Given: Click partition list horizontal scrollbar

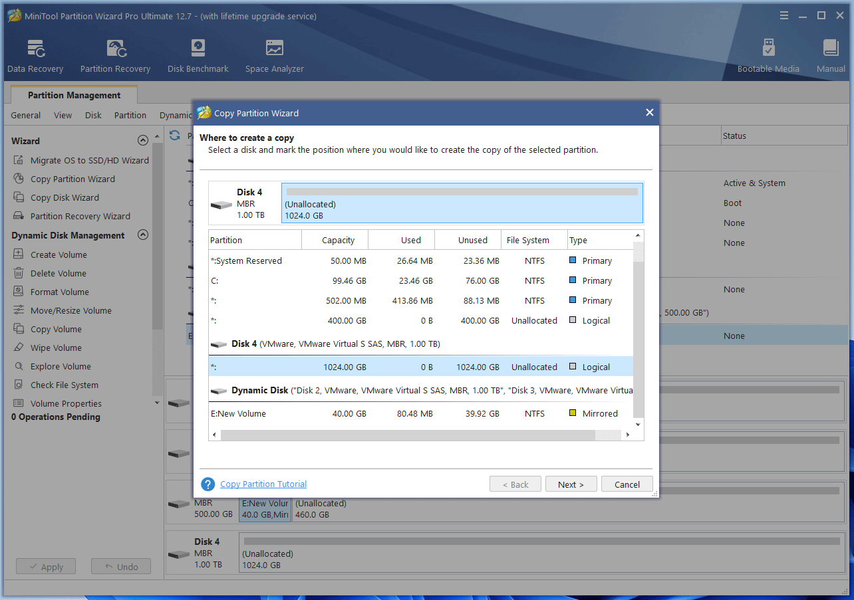Looking at the screenshot, I should (x=408, y=435).
